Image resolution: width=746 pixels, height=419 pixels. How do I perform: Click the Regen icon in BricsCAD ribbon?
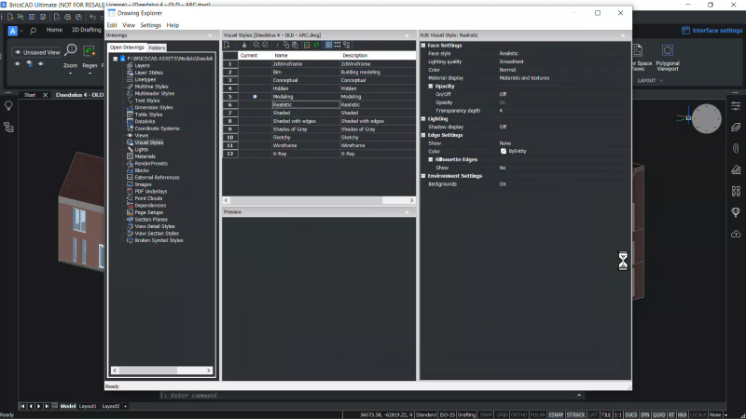pyautogui.click(x=90, y=50)
